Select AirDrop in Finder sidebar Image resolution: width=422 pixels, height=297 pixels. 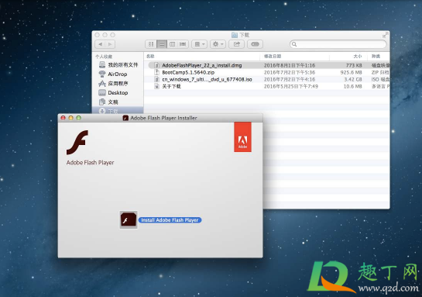[x=113, y=74]
